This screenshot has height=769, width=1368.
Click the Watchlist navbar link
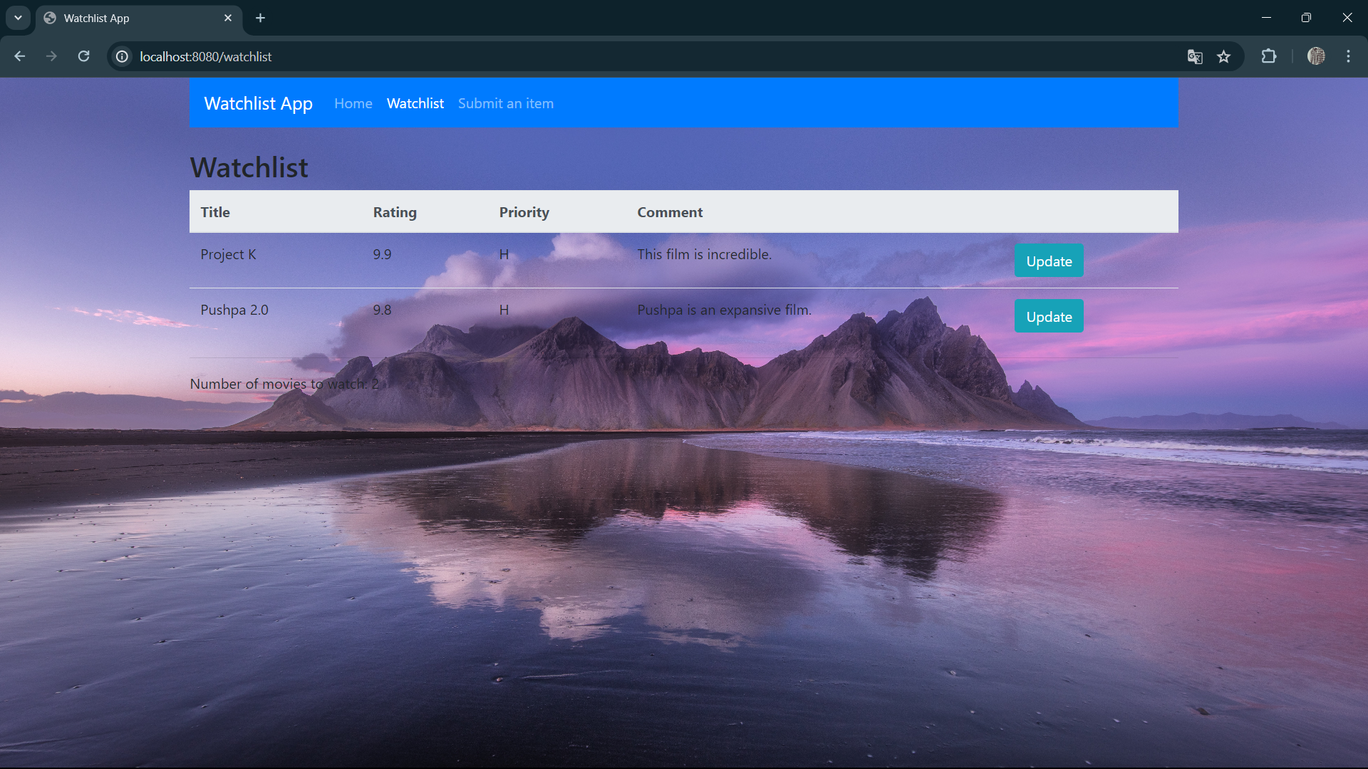415,103
